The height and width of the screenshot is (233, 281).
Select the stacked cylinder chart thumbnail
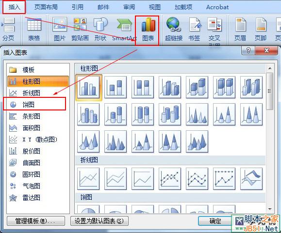(x=116, y=114)
